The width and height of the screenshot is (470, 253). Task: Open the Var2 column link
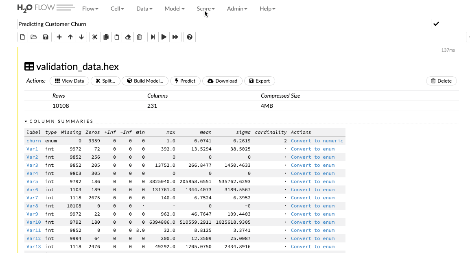point(32,157)
